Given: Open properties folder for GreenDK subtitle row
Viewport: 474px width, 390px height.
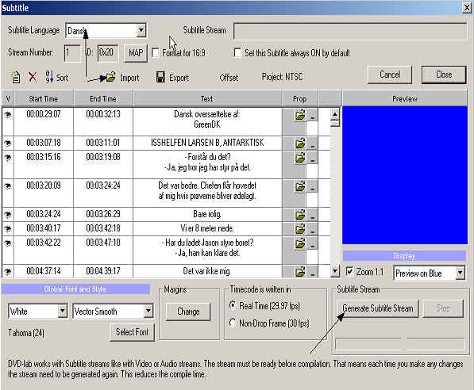Looking at the screenshot, I should [300, 115].
